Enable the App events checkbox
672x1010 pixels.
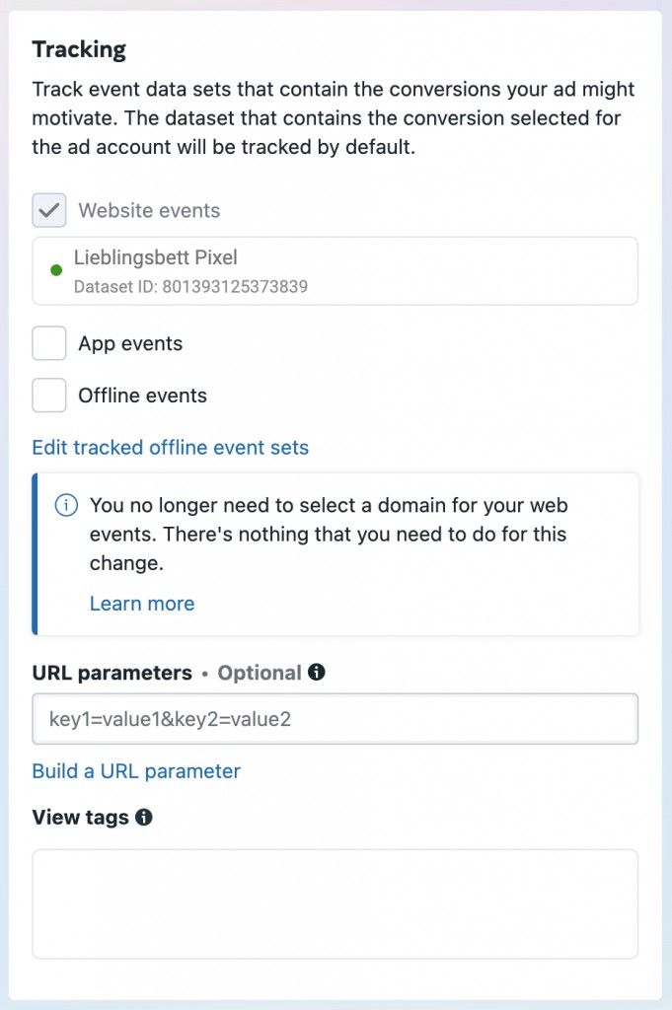point(49,344)
